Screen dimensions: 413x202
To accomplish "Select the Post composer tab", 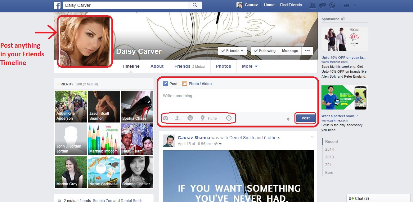I will [x=170, y=84].
